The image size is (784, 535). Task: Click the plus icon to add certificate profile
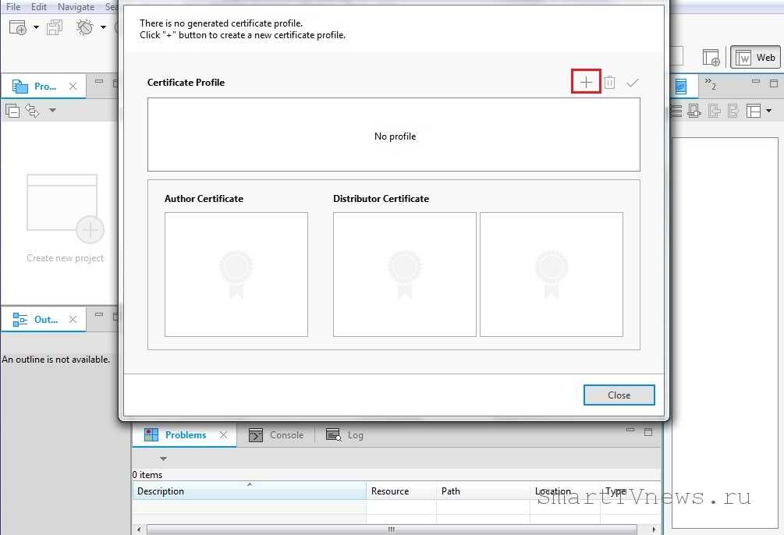coord(586,82)
